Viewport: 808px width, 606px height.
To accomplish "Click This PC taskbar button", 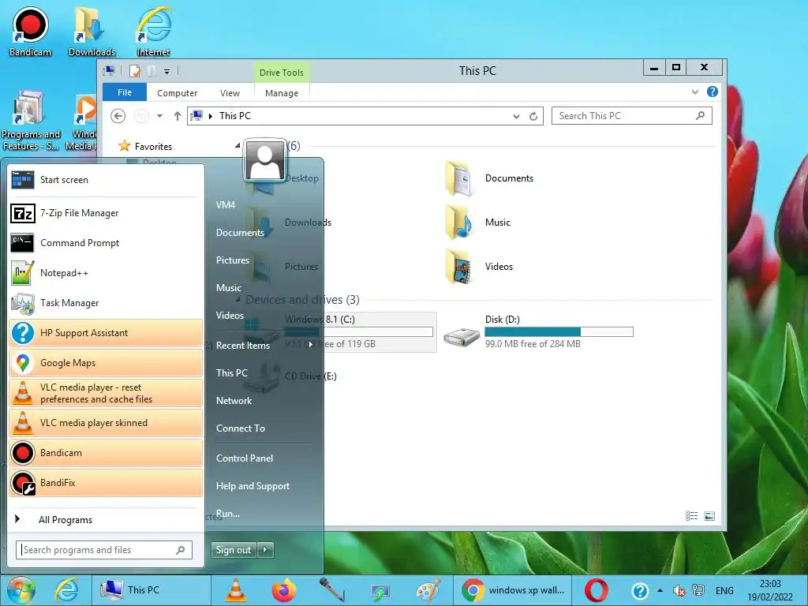I will 151,590.
